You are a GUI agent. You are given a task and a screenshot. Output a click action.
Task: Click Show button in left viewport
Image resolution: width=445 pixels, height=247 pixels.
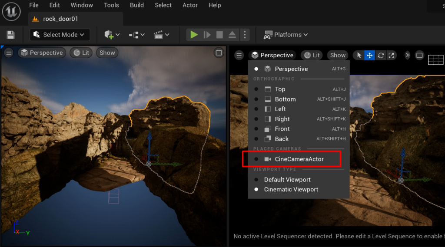coord(107,53)
